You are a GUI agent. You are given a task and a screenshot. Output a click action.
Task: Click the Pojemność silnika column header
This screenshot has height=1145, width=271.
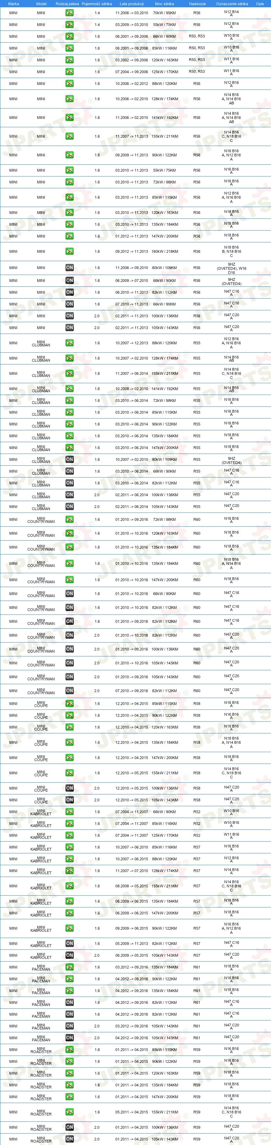[x=97, y=3]
